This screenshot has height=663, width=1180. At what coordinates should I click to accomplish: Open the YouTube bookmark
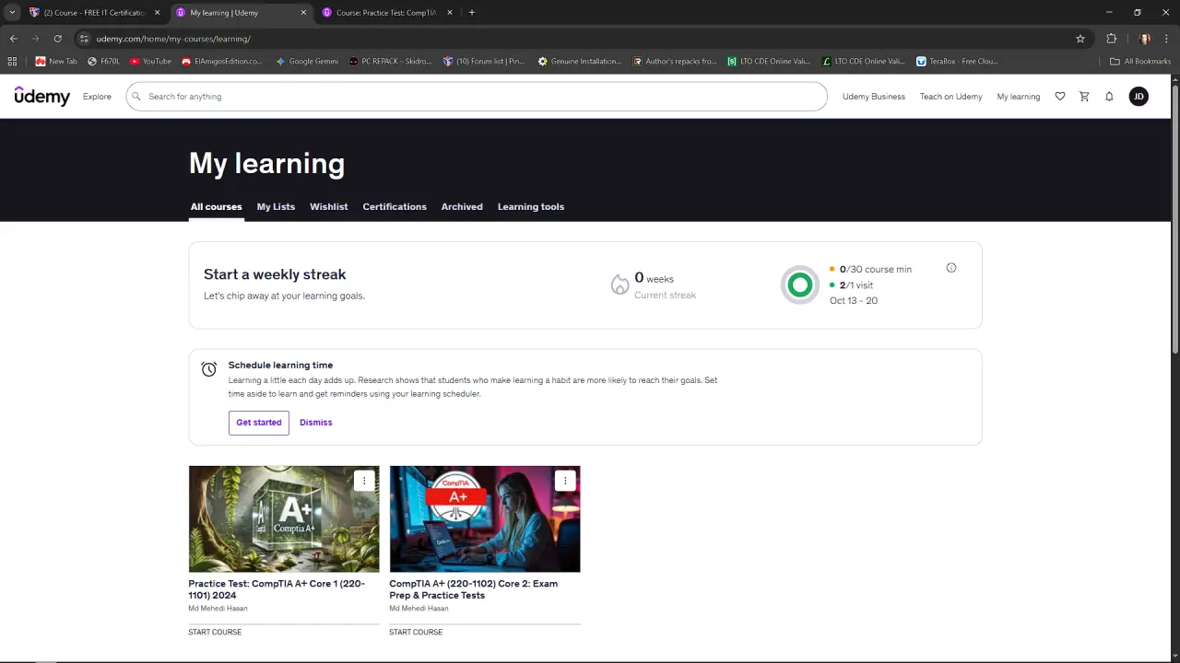point(150,62)
